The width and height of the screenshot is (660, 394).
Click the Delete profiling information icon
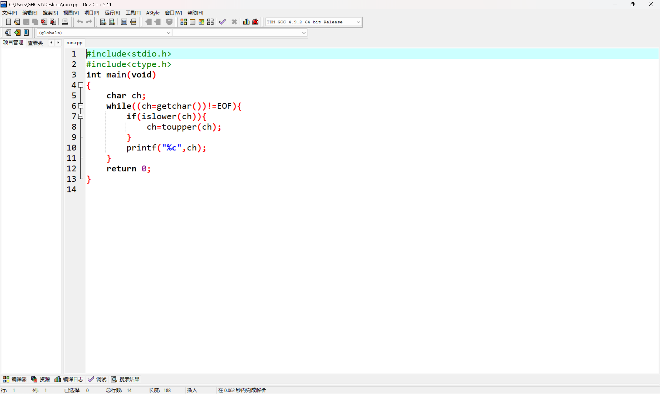tap(255, 22)
